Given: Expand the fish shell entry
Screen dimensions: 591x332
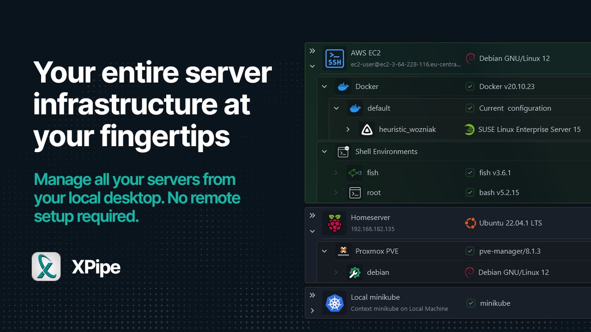Looking at the screenshot, I should (336, 173).
